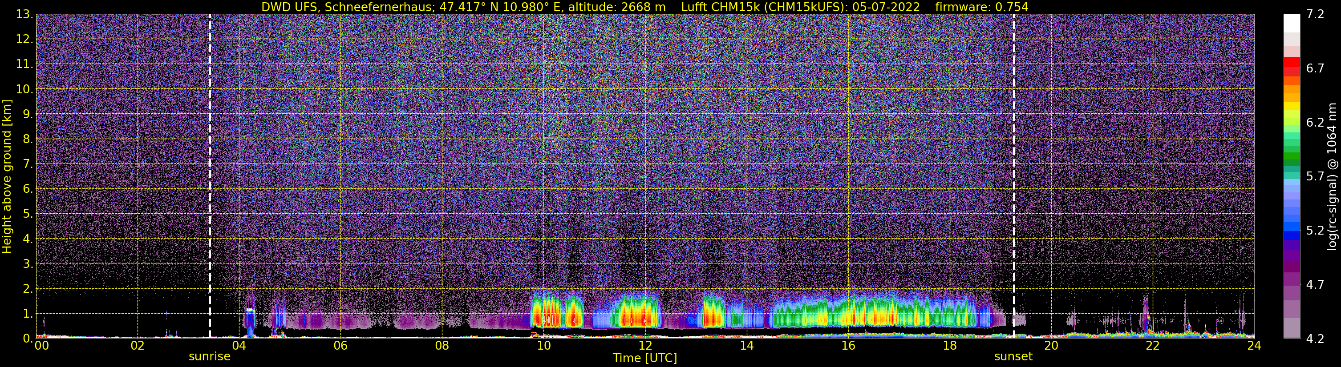The width and height of the screenshot is (1341, 367).
Task: Click the white segment at colorbar top
Action: [x=1292, y=24]
